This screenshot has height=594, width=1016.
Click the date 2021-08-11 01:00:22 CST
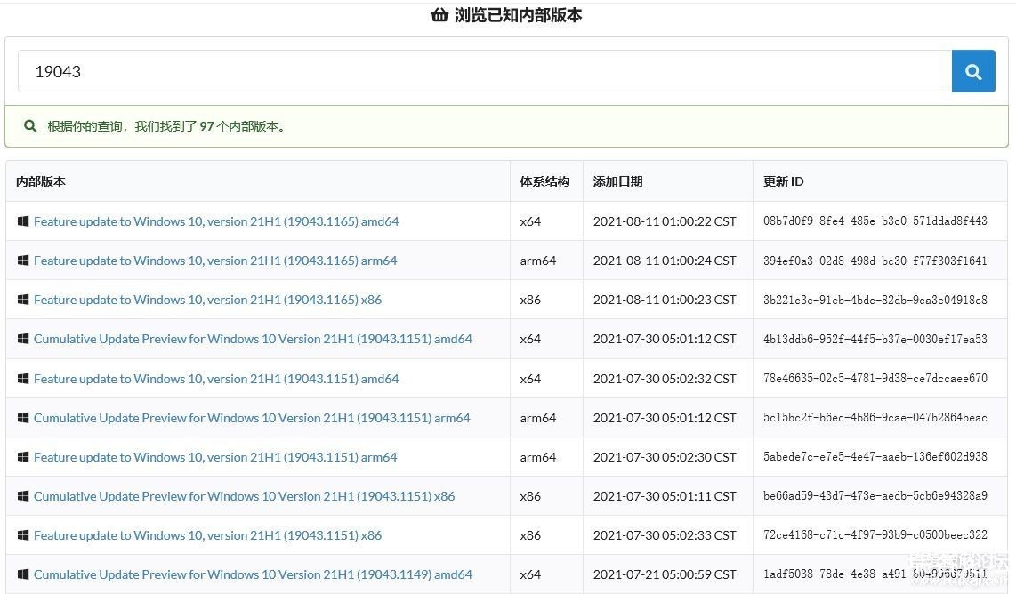pyautogui.click(x=665, y=221)
